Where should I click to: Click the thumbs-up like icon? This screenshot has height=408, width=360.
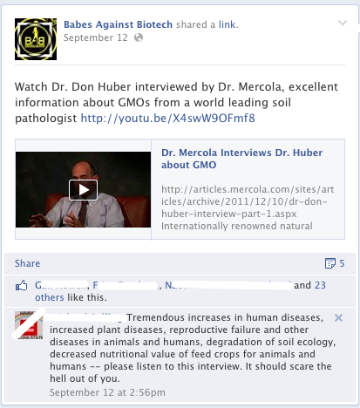(22, 286)
